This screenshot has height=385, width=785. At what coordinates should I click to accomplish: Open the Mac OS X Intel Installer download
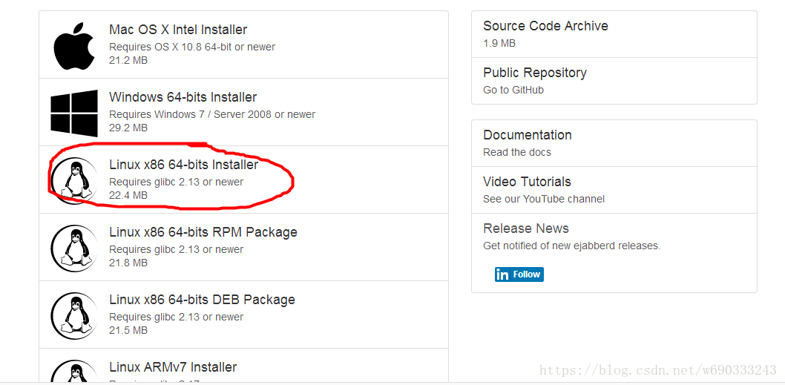[178, 30]
